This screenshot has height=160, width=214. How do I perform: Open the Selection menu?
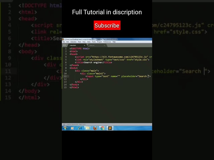[x=74, y=42]
